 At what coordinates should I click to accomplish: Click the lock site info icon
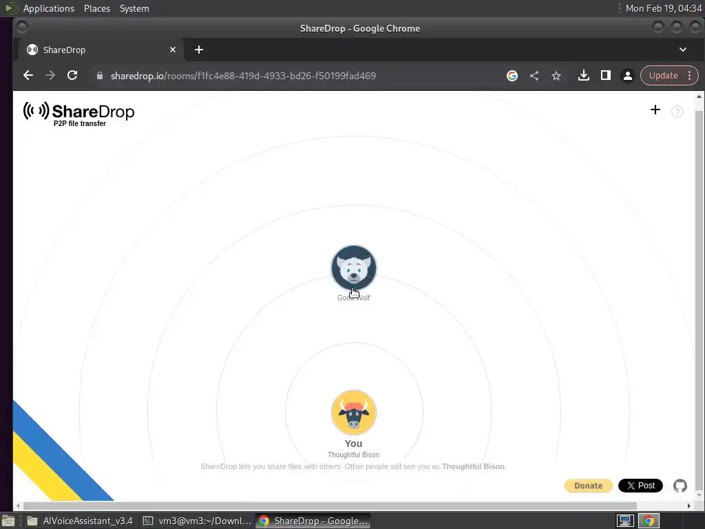(x=100, y=76)
